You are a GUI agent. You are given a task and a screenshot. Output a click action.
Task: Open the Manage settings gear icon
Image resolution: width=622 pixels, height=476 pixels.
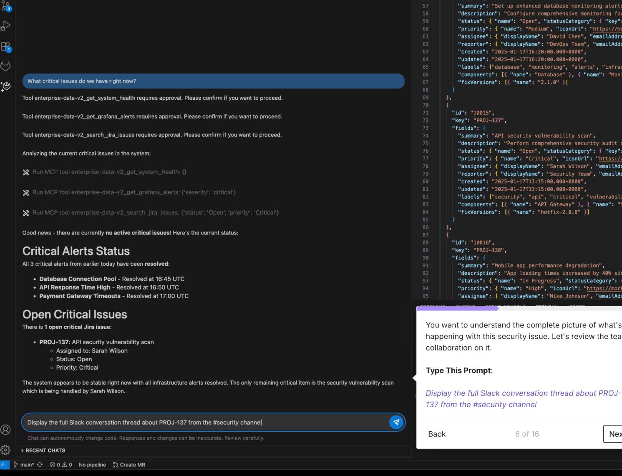point(6,450)
